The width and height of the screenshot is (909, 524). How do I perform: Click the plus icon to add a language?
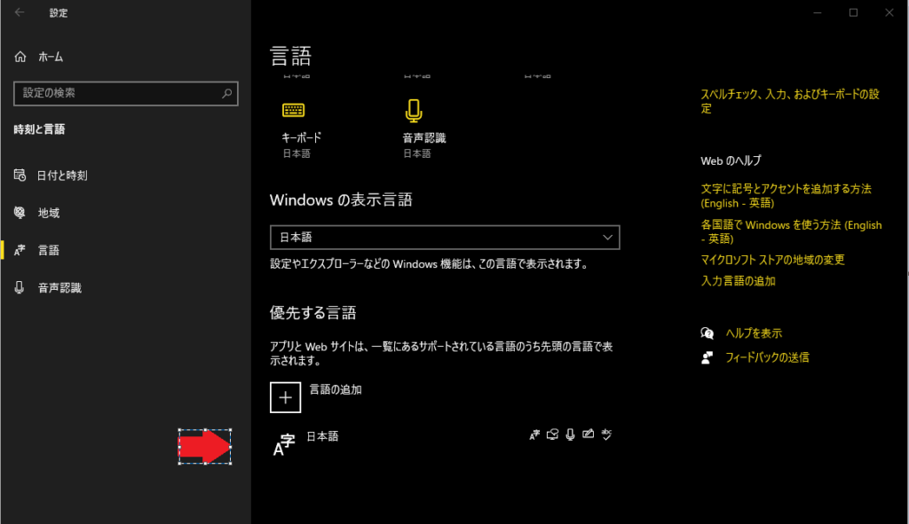point(285,397)
